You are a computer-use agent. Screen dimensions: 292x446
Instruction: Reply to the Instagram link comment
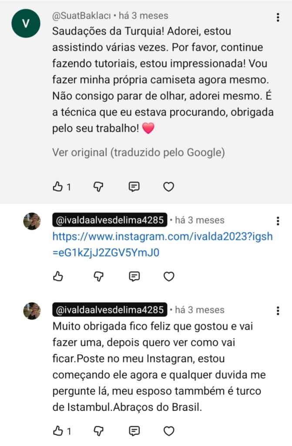[x=134, y=277]
